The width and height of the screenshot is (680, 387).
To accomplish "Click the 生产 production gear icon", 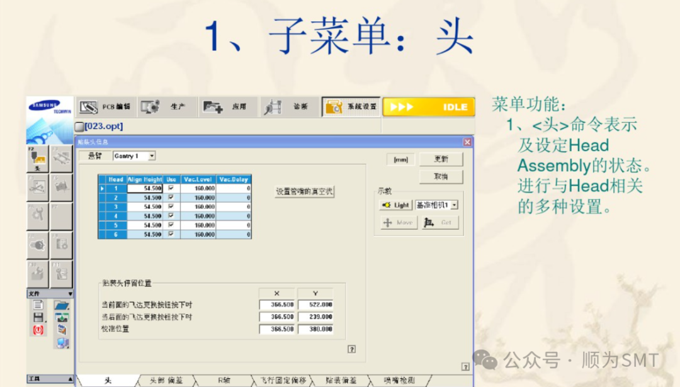I will click(x=150, y=106).
